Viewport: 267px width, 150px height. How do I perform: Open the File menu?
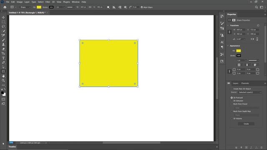(8, 2)
